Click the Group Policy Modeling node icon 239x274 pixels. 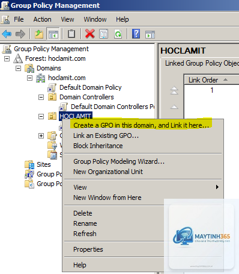29,174
